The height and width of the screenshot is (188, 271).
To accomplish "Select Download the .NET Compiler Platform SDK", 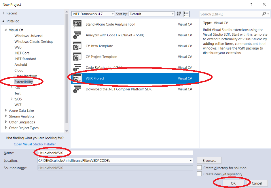I will coord(135,89).
